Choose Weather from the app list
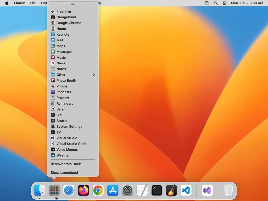 pos(73,155)
